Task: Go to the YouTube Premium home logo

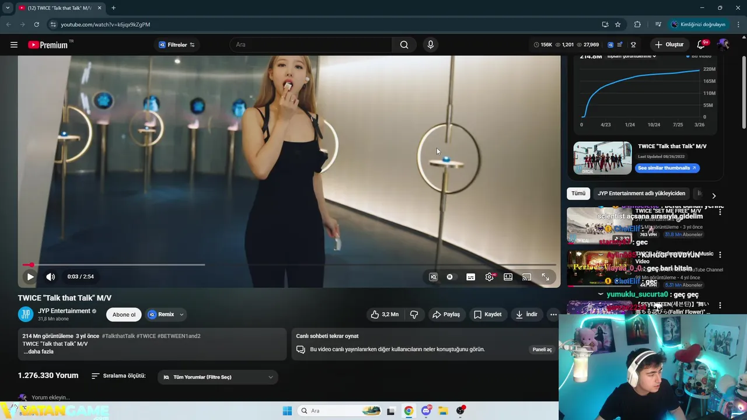Action: (48, 45)
